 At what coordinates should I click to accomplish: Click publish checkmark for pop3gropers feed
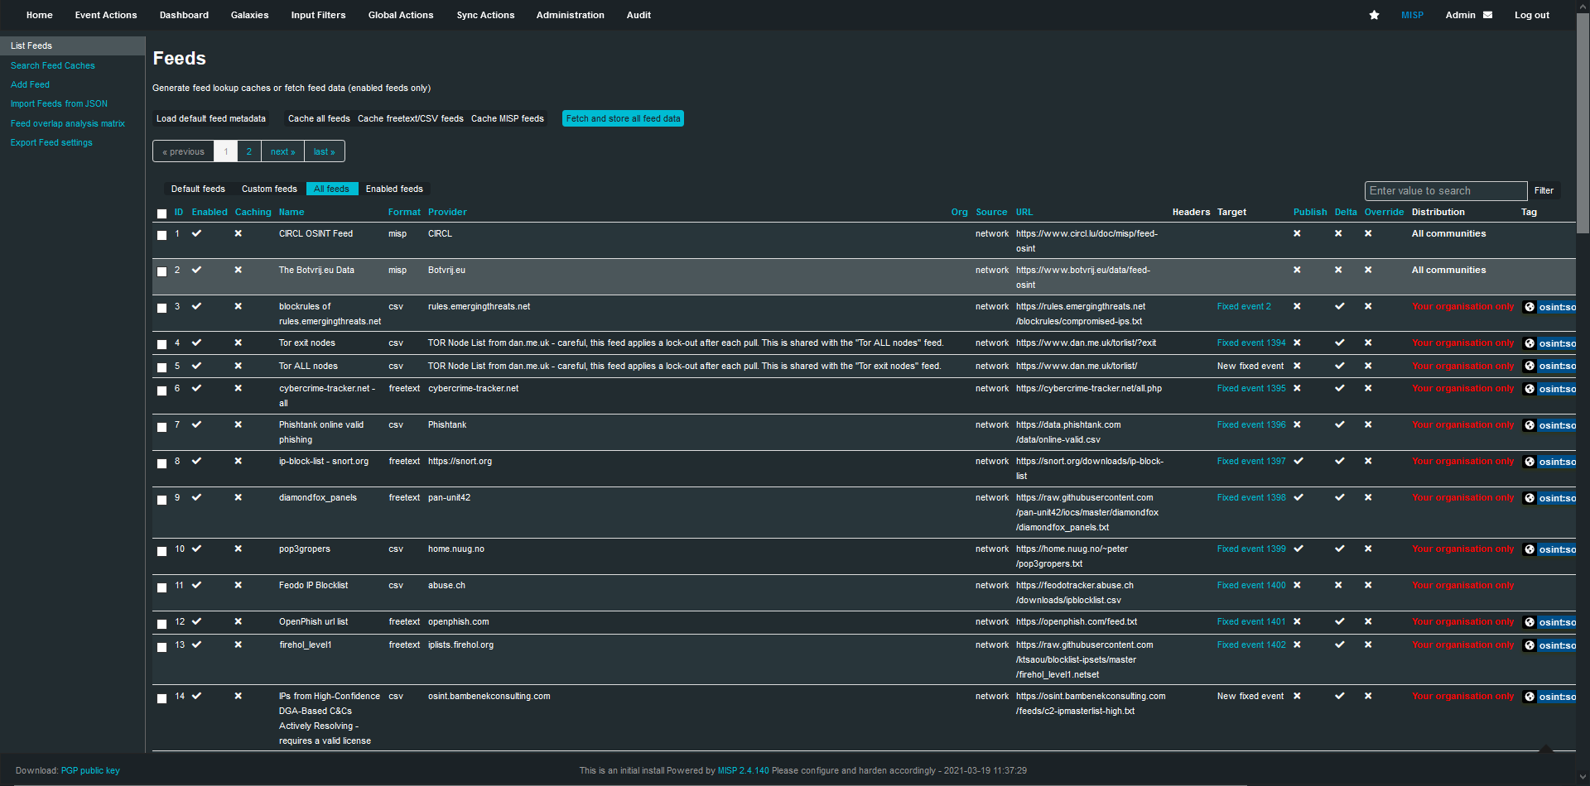pyautogui.click(x=1298, y=549)
